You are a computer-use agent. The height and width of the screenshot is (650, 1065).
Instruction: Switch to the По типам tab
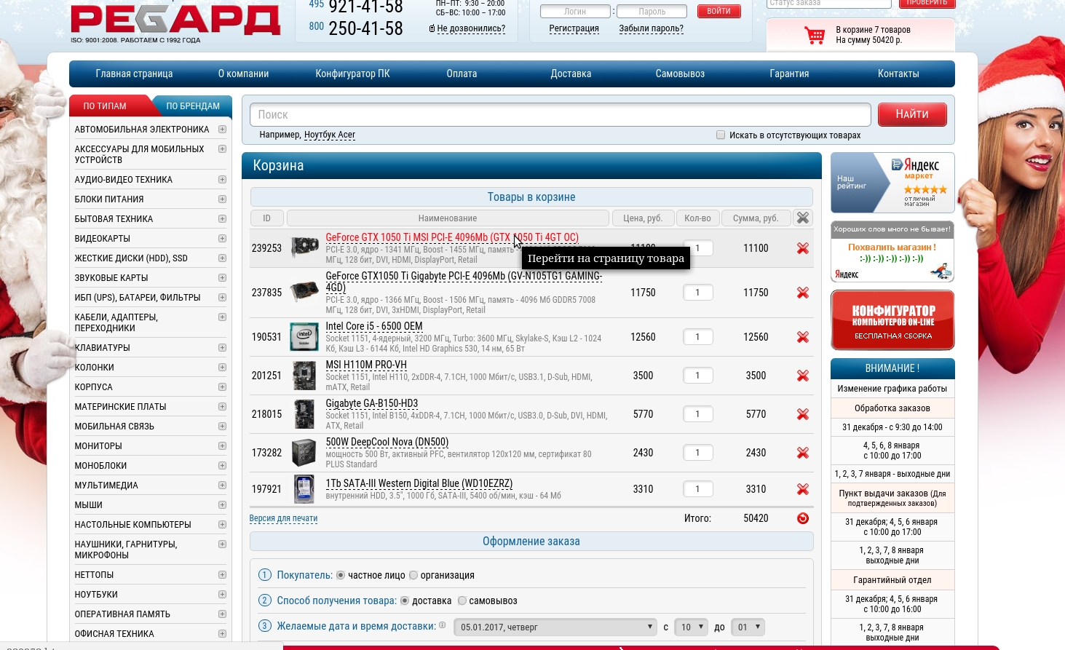coord(105,106)
